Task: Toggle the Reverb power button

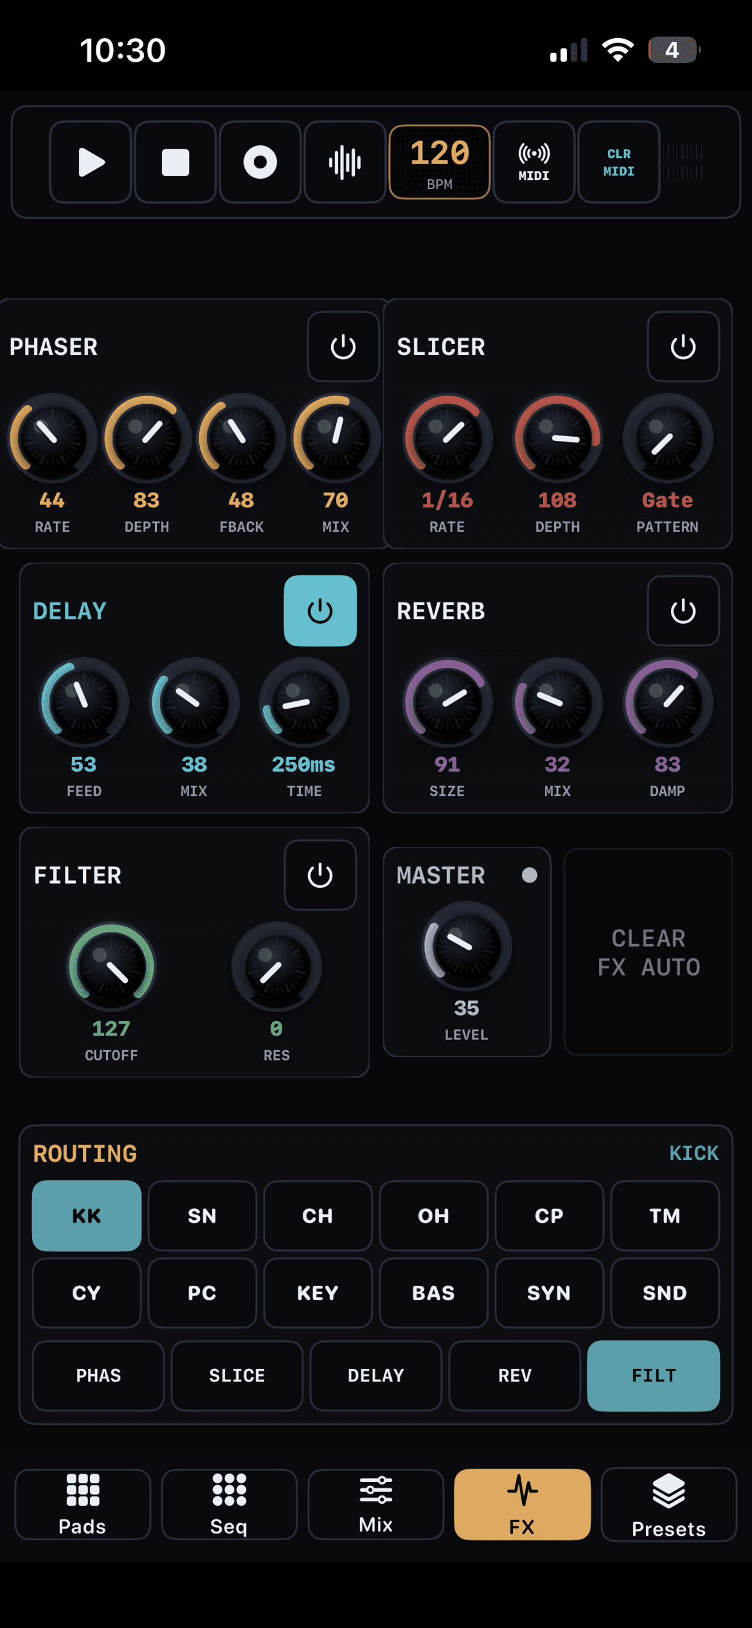Action: point(683,611)
